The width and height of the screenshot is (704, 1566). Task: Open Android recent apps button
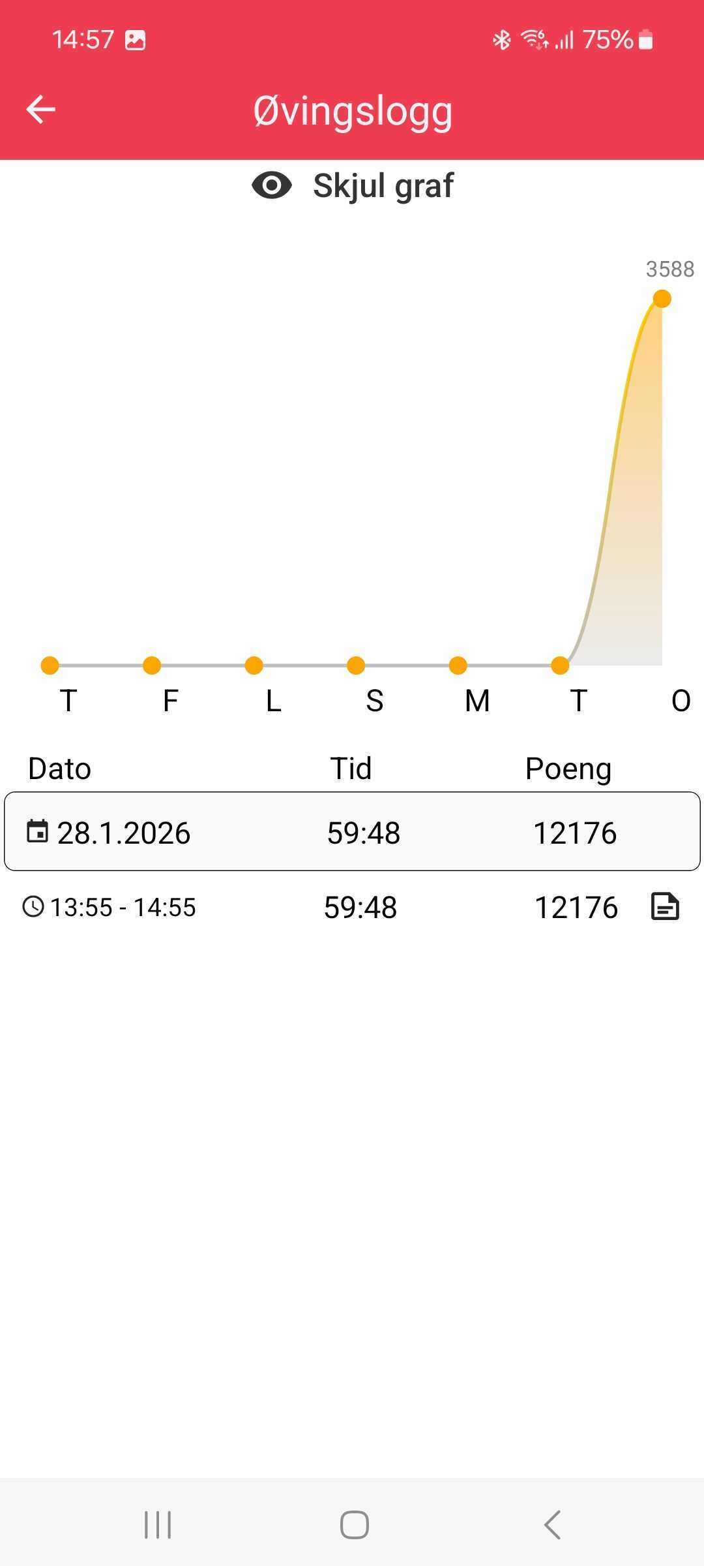(158, 1525)
